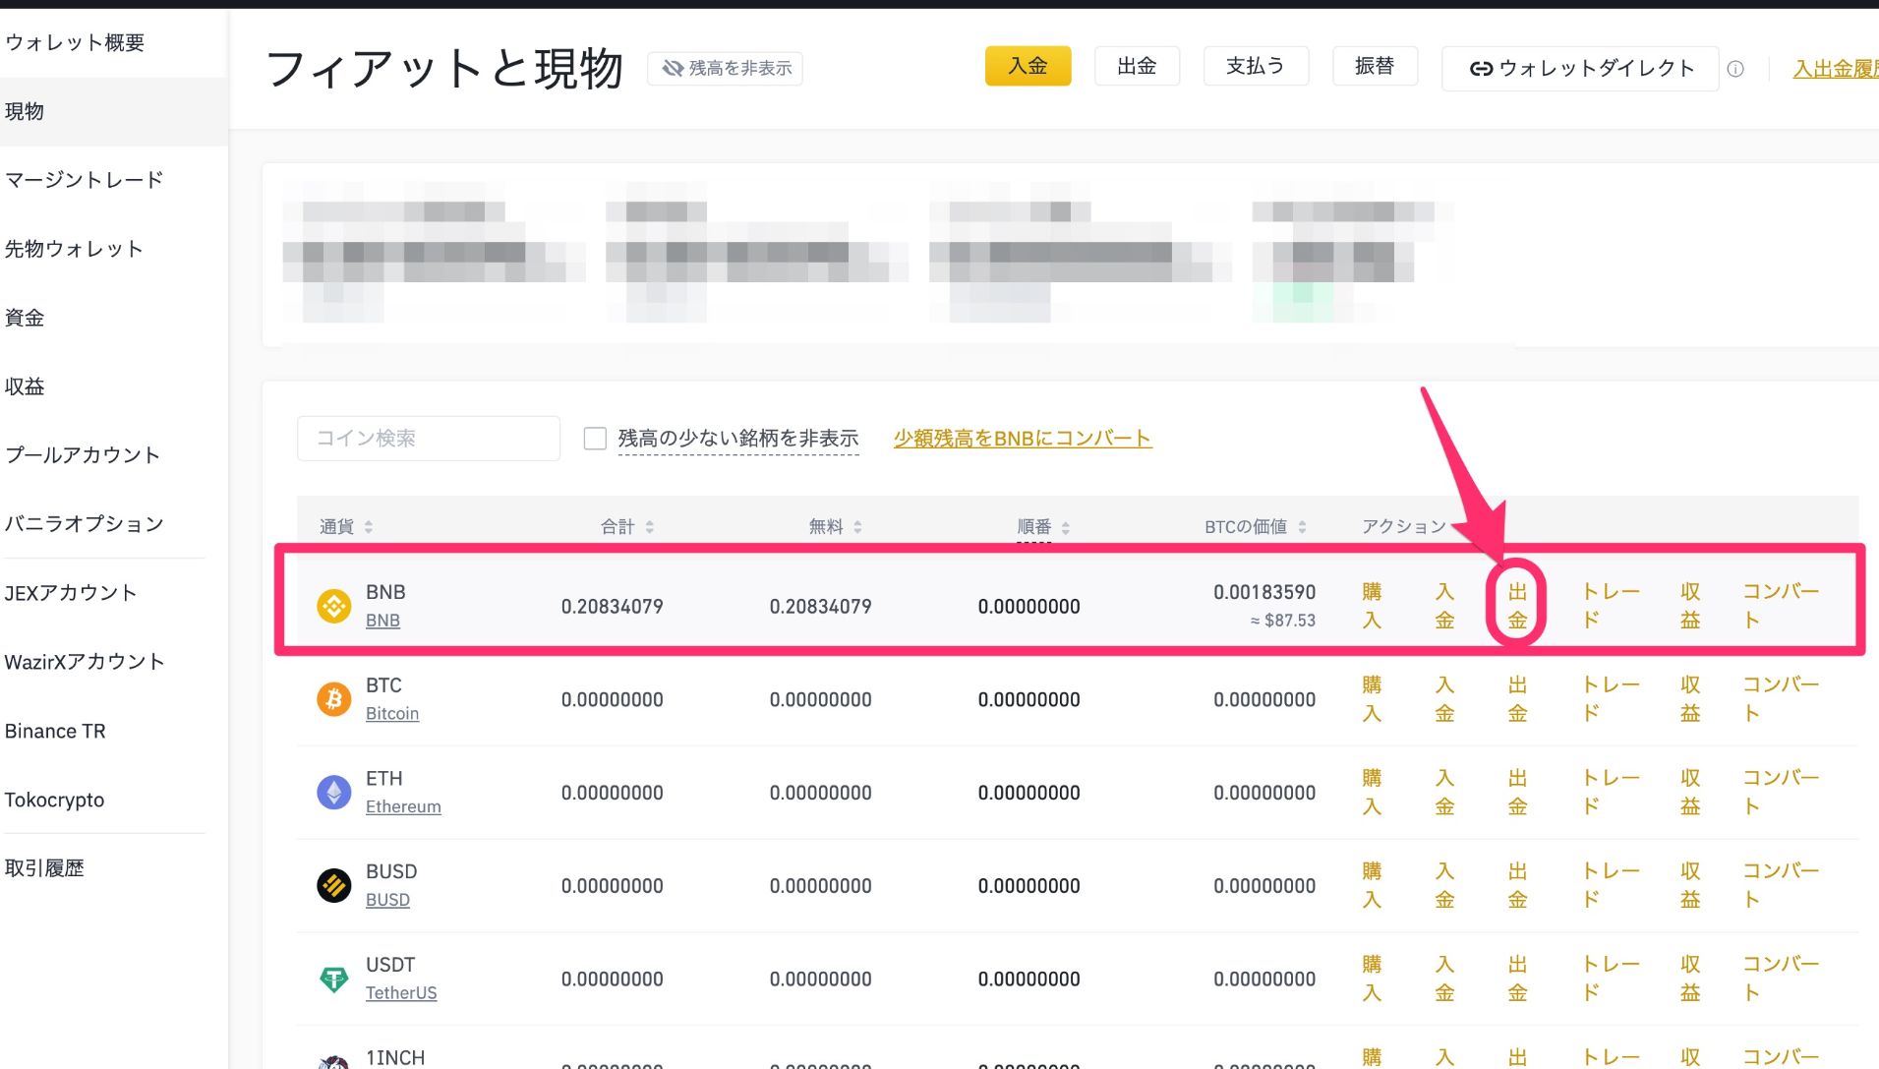Open Tokocrypto in sidebar
The width and height of the screenshot is (1879, 1069).
click(54, 800)
